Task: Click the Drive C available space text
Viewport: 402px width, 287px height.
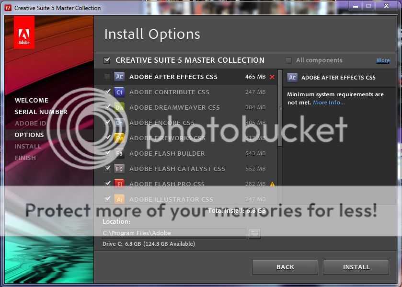Action: 149,244
